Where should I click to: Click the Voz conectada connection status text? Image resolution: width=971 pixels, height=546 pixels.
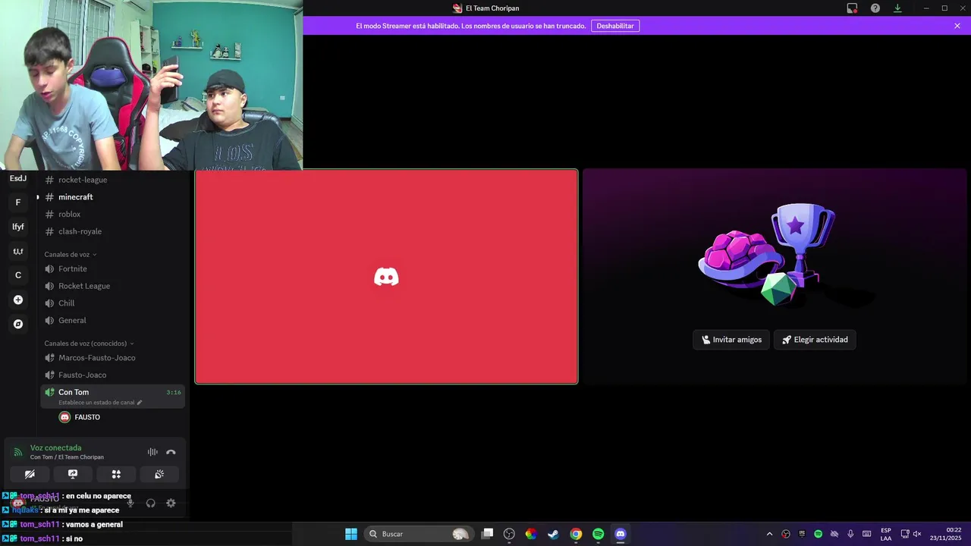55,448
